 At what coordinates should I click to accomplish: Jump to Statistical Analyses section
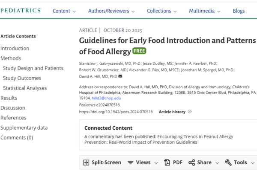point(25,88)
